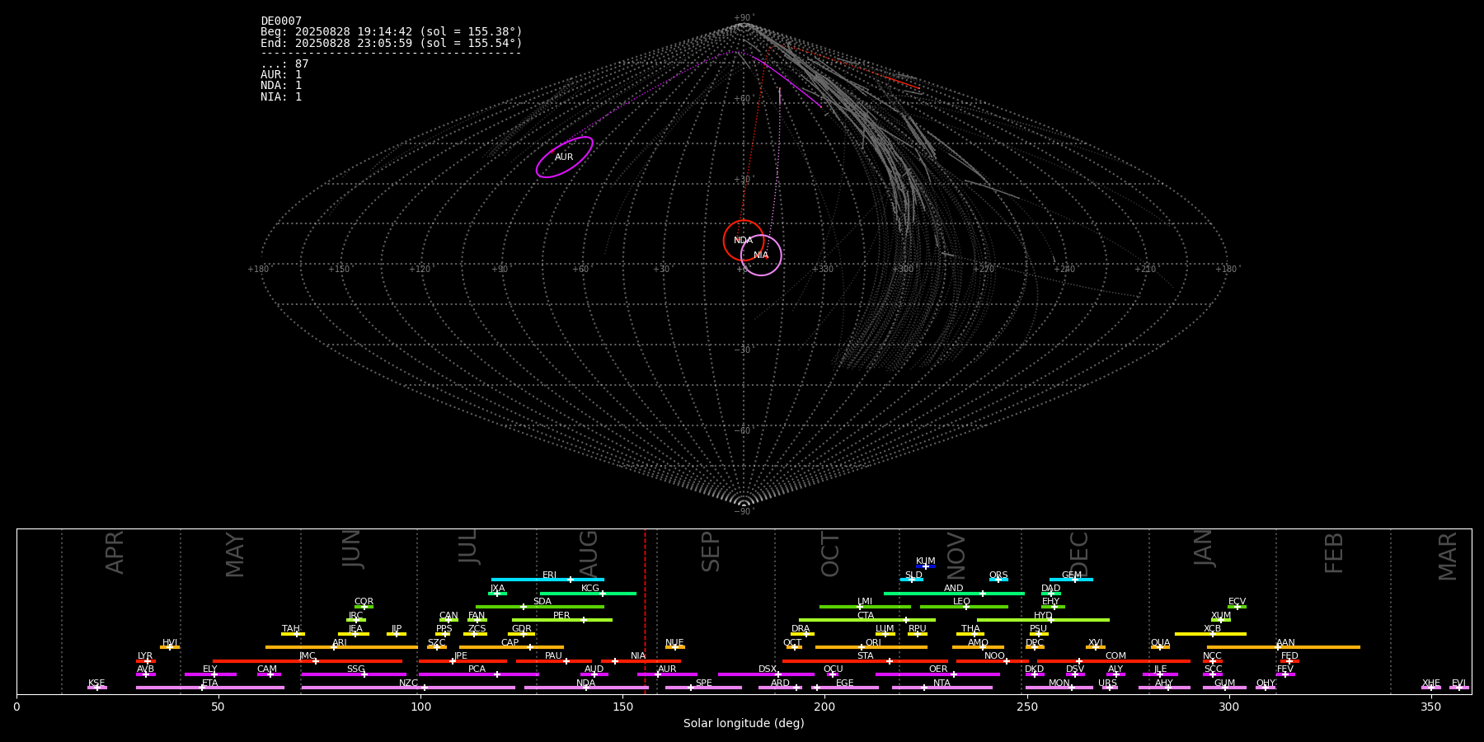Click the 'AUR: 1' count in the legend

[x=281, y=75]
